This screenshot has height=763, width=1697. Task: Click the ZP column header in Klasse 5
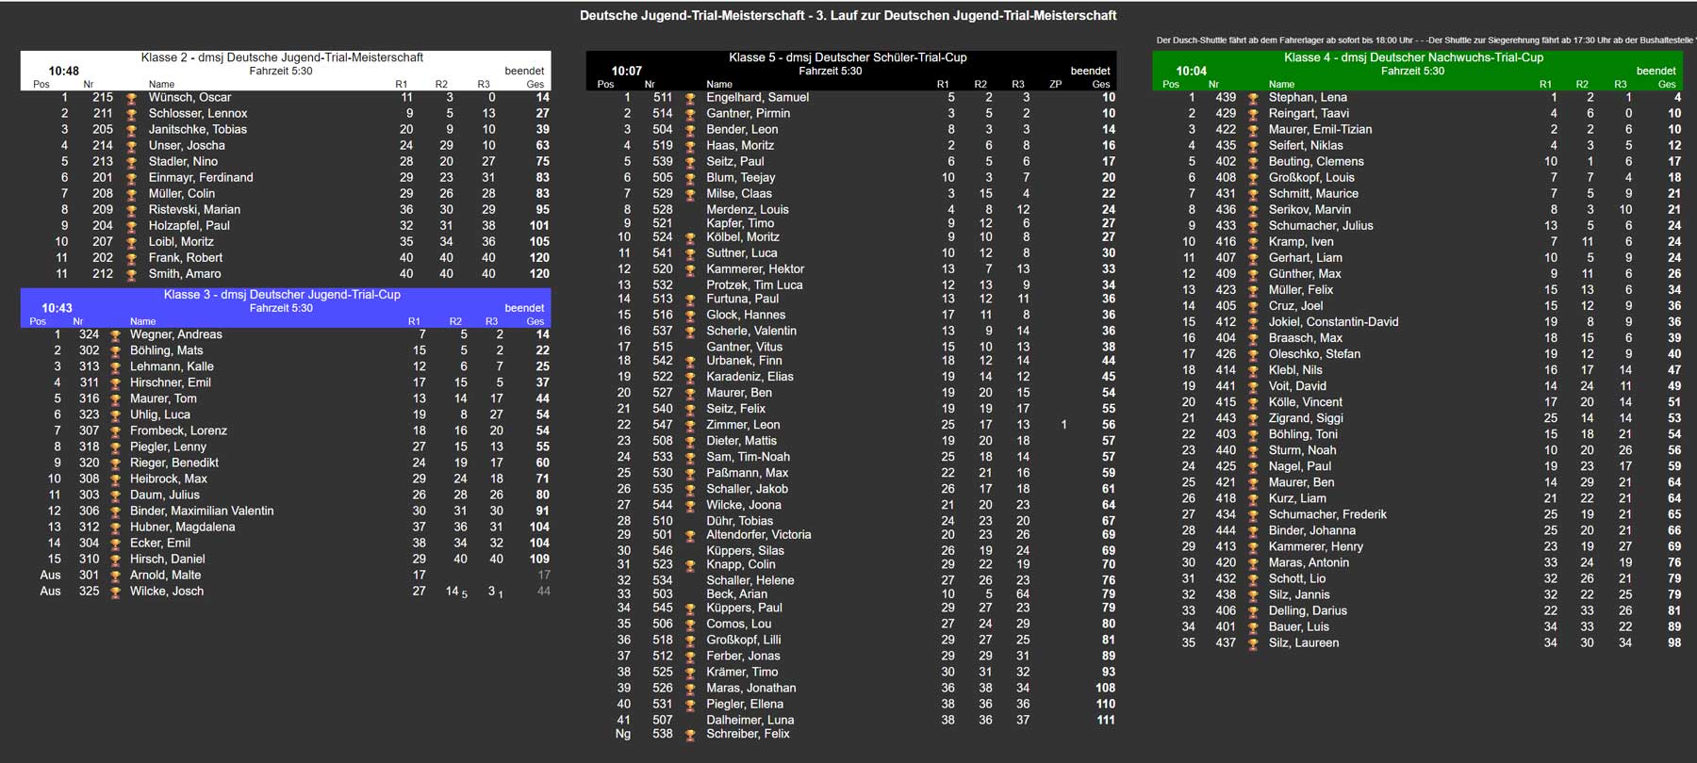click(x=1056, y=84)
